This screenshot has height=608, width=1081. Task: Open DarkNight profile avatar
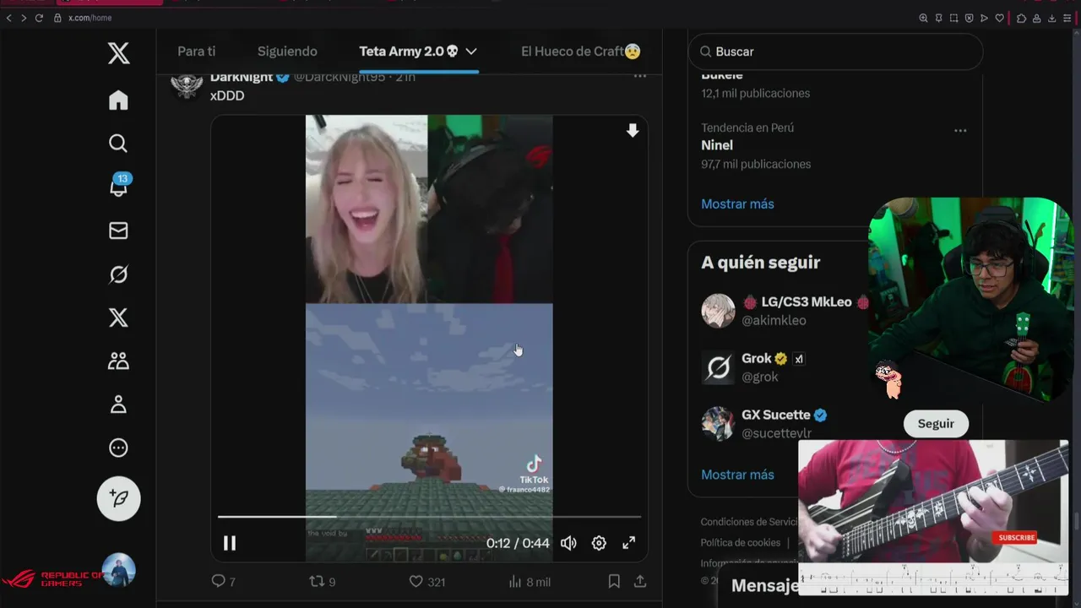click(x=187, y=84)
